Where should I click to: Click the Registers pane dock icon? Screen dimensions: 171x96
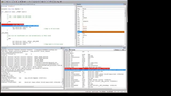click(x=124, y=4)
